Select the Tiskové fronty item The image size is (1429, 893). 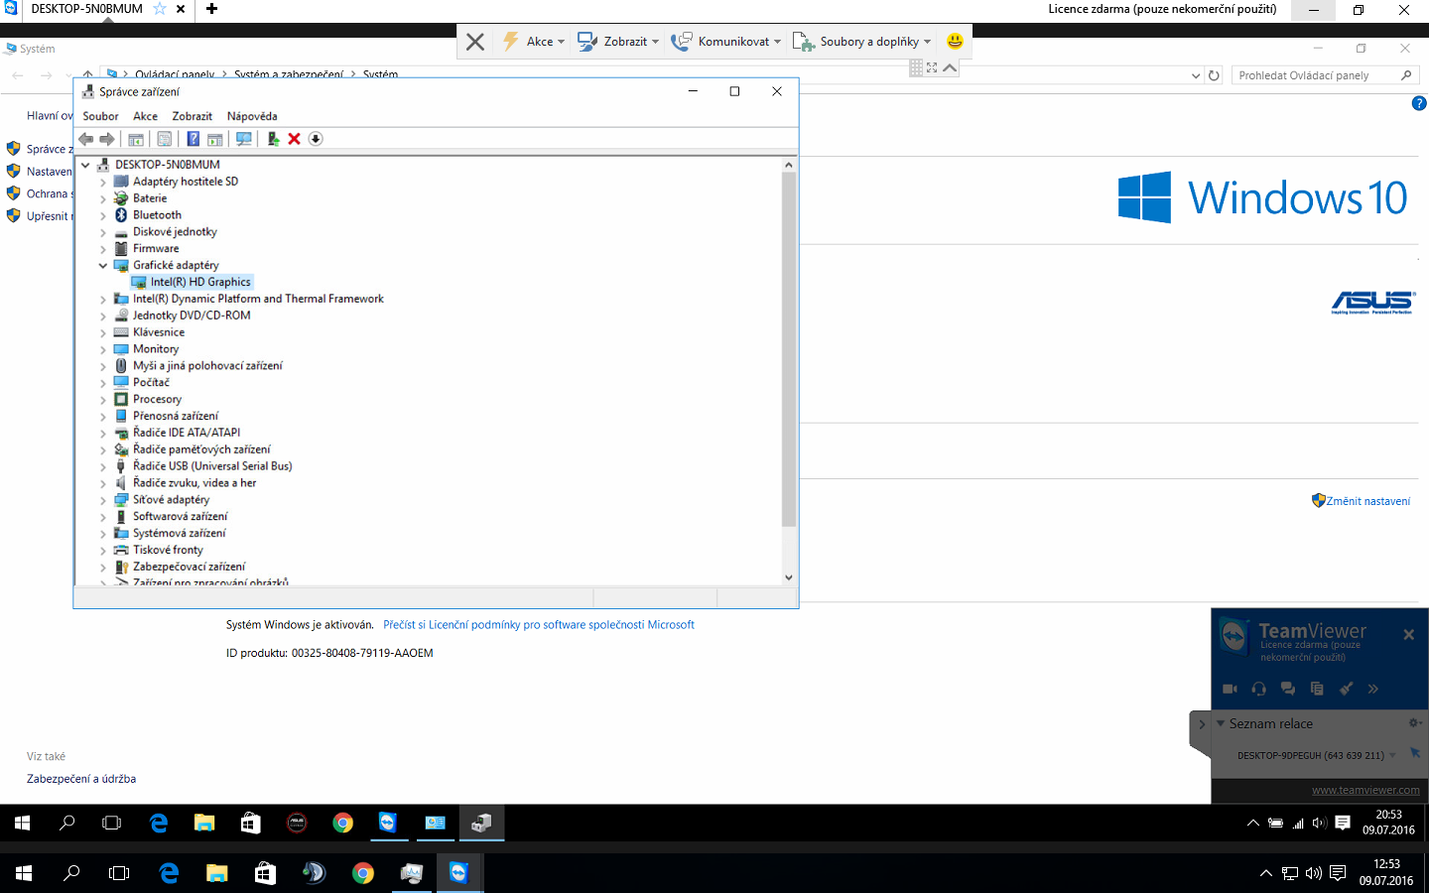(x=168, y=550)
